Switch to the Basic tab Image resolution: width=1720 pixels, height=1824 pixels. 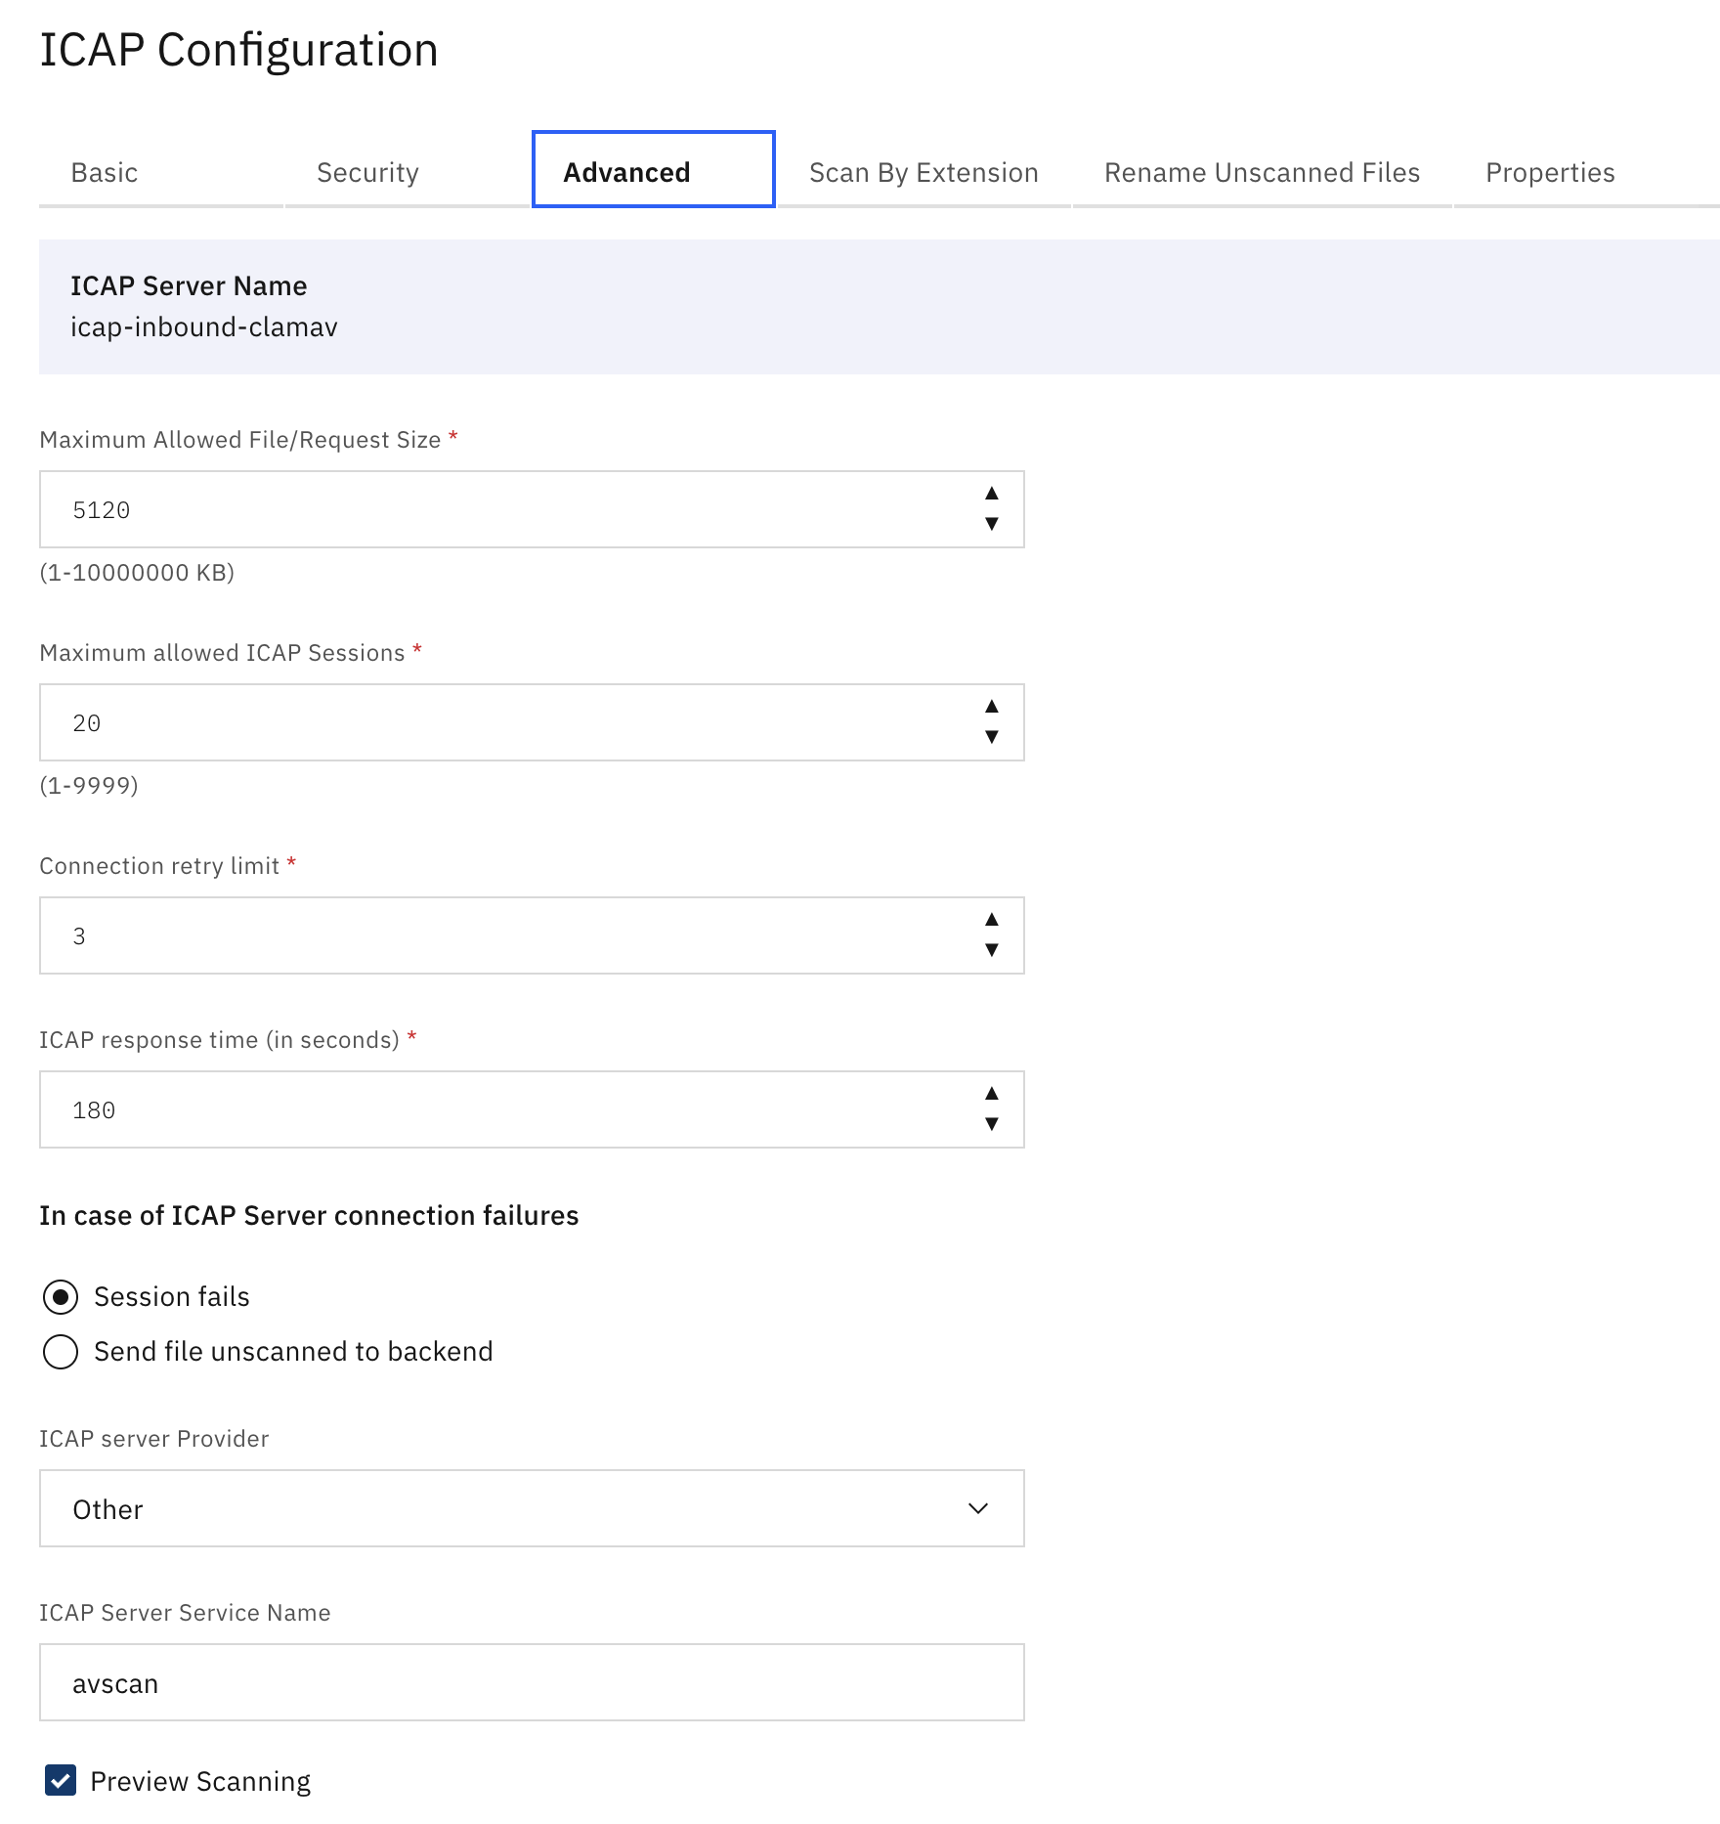105,173
